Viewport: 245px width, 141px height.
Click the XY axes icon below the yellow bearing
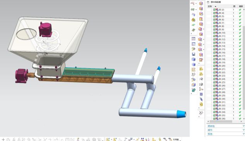[x=201, y=113]
